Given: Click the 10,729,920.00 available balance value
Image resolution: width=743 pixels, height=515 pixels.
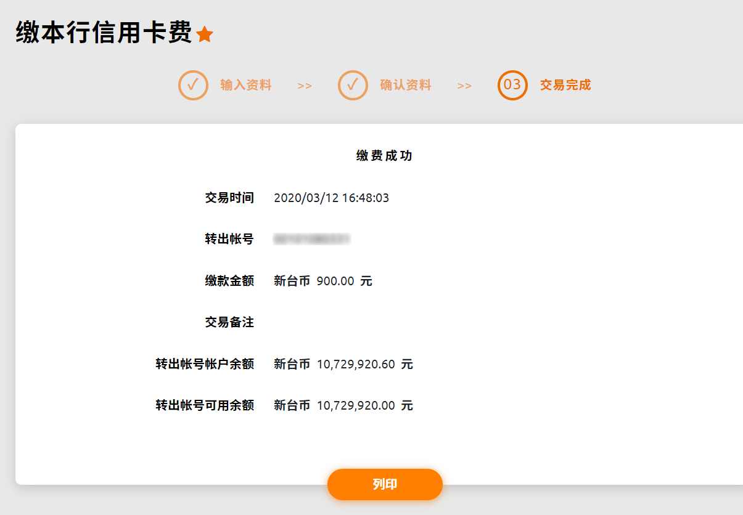Looking at the screenshot, I should pos(356,405).
